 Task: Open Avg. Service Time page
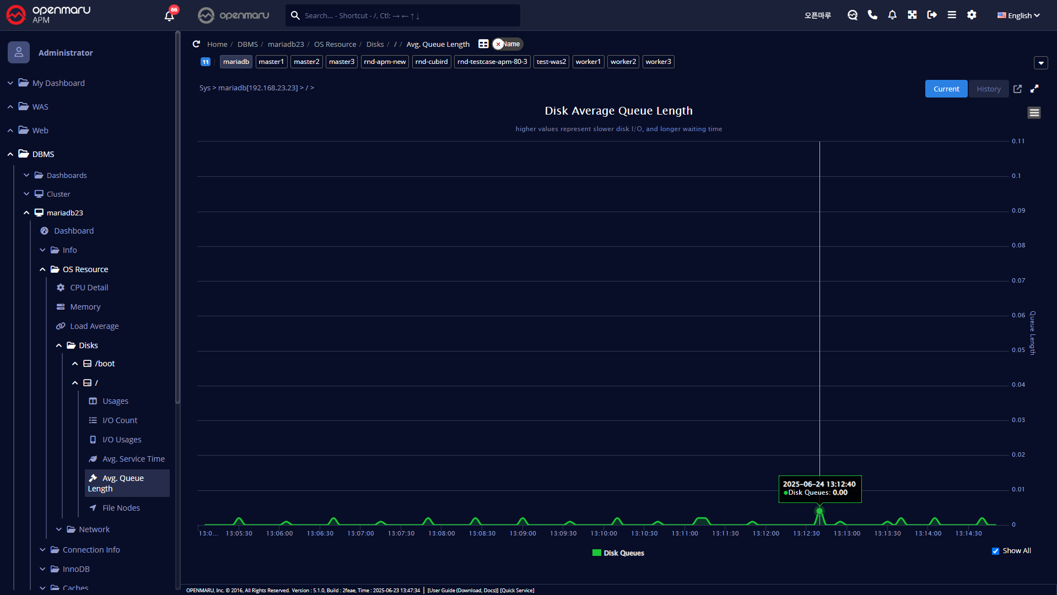point(133,459)
